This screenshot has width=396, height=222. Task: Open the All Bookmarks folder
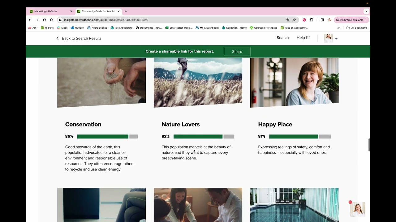pos(357,28)
